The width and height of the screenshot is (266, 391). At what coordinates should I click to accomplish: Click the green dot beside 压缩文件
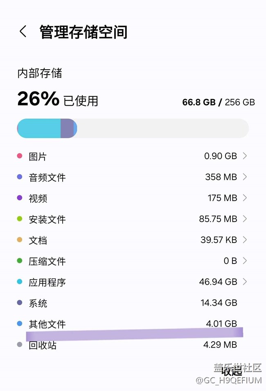point(19,261)
